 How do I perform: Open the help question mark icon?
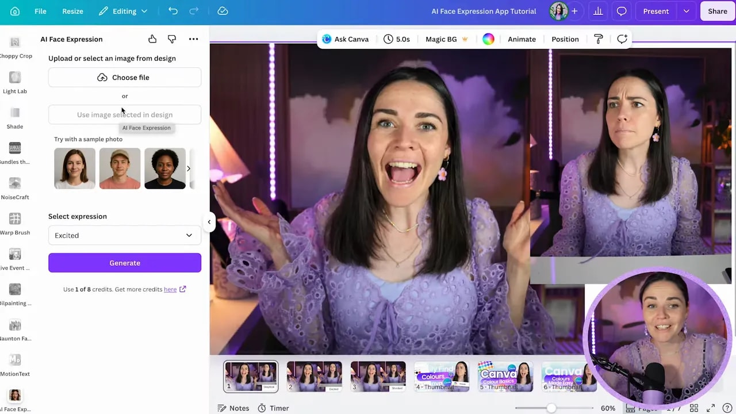[x=727, y=408]
